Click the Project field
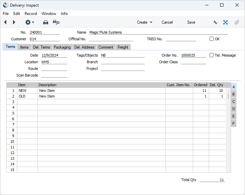Screen dimensions: 245x195 coord(123,69)
